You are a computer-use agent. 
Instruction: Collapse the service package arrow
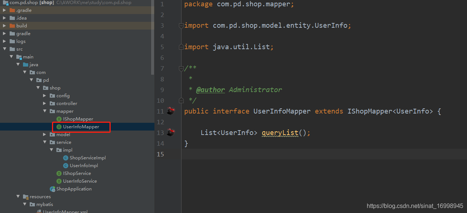[x=45, y=142]
